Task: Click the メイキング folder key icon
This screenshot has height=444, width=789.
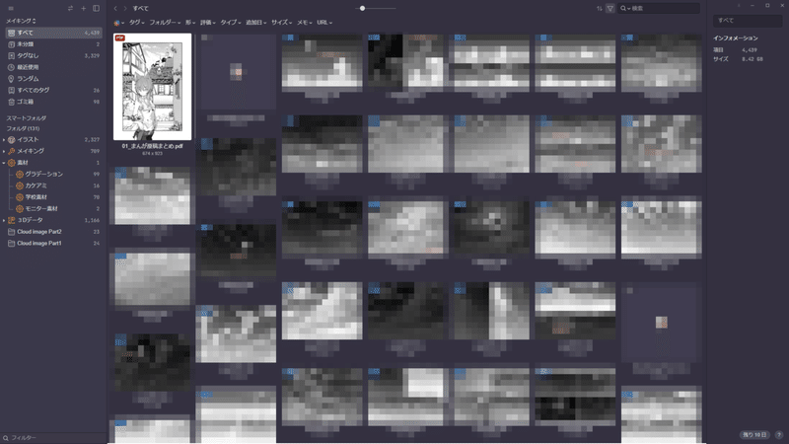Action: pos(11,152)
